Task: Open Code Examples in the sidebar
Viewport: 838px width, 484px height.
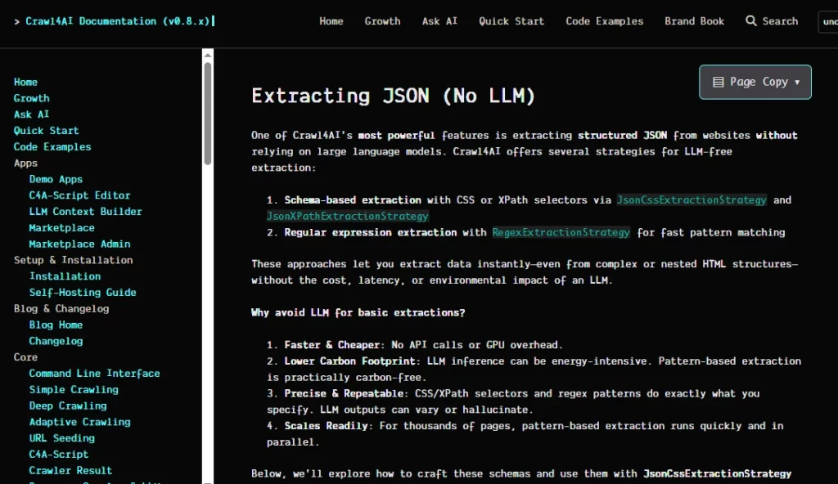Action: click(52, 146)
